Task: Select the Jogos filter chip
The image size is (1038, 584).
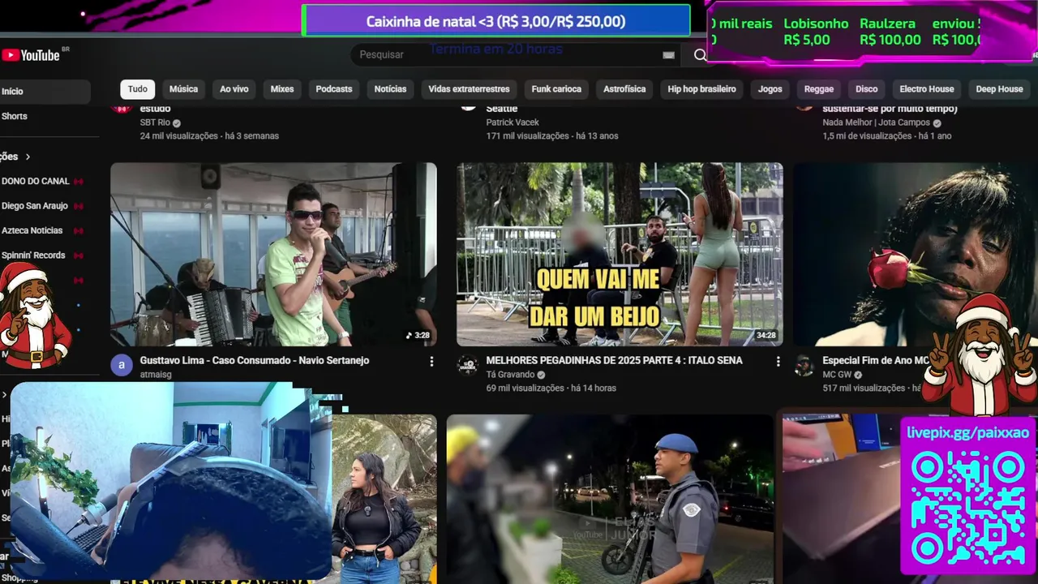Action: click(x=770, y=89)
